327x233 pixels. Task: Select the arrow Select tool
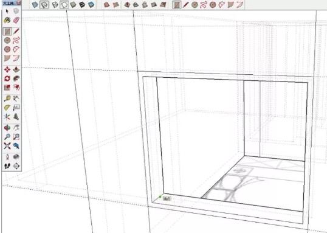(7, 12)
